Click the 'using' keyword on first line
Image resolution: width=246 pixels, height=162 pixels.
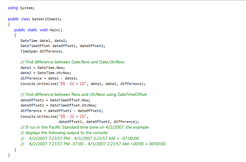point(13,8)
